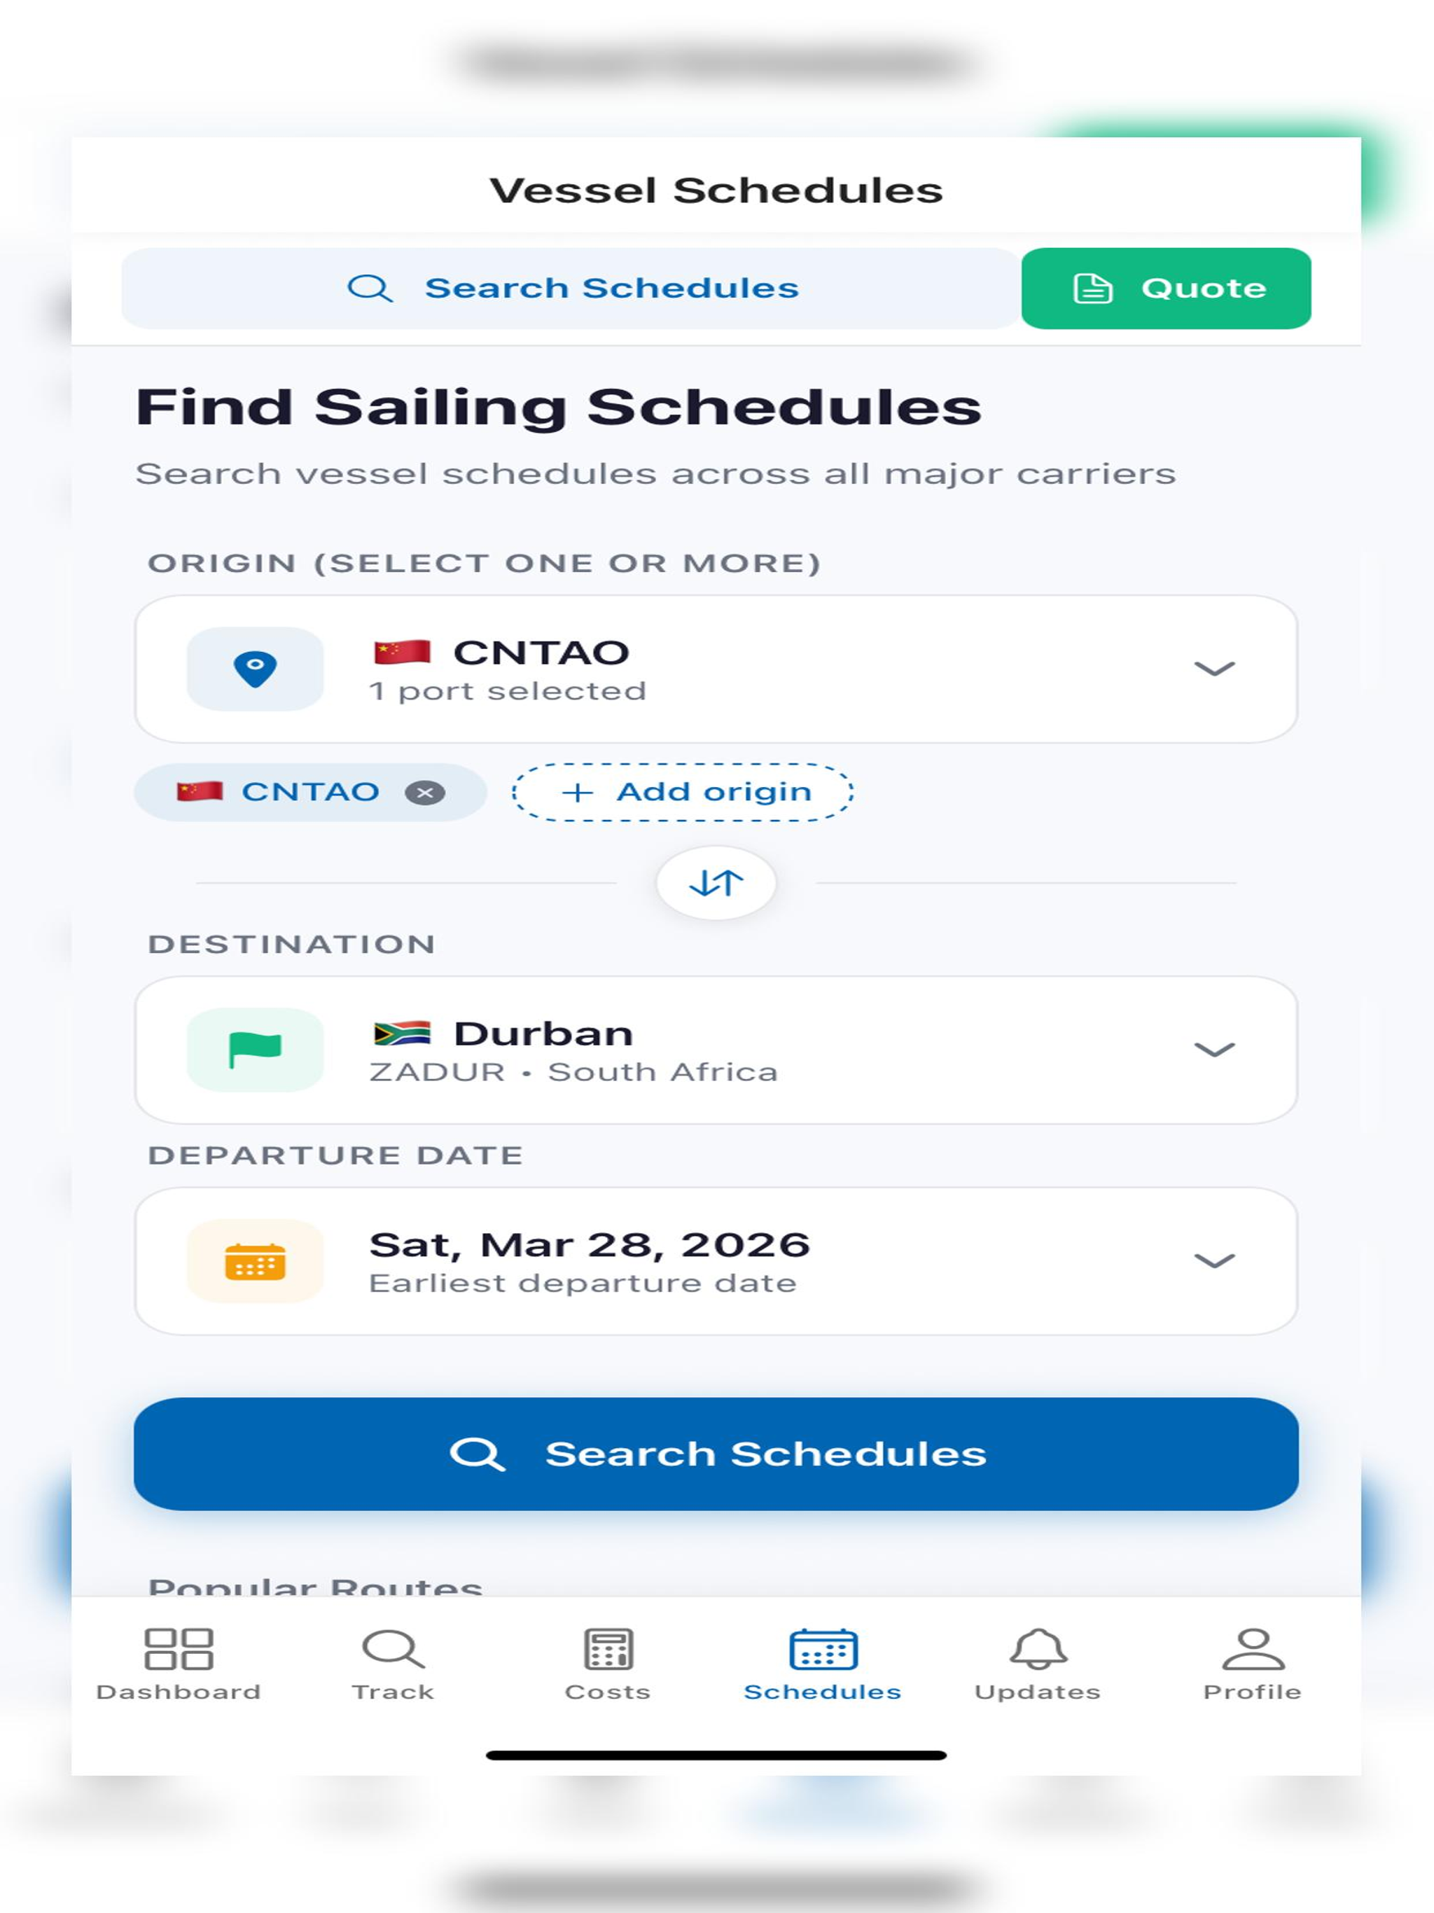Expand the departure date dropdown
This screenshot has width=1434, height=1913.
click(x=1214, y=1261)
